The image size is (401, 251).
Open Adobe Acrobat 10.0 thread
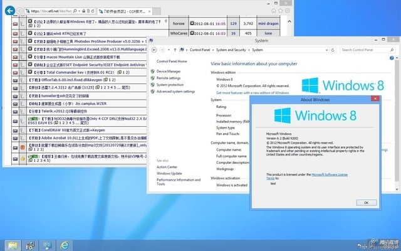(88, 138)
